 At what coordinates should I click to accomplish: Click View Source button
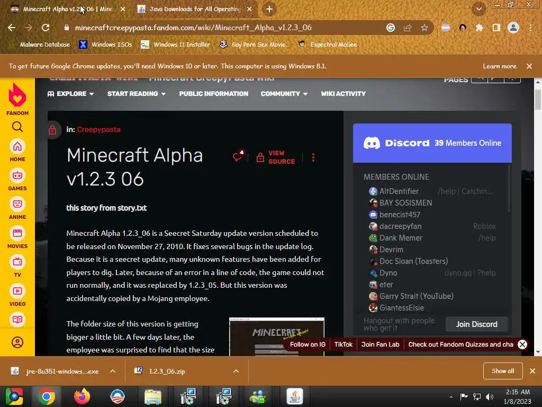click(x=276, y=157)
